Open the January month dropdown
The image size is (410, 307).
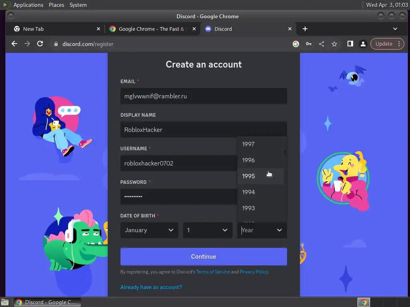tap(149, 230)
